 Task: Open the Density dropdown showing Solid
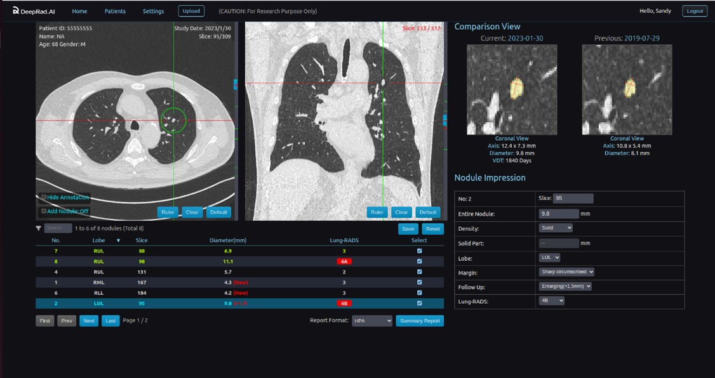point(556,228)
